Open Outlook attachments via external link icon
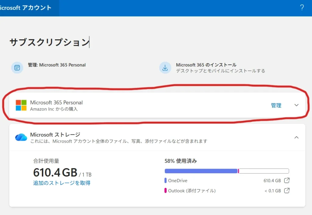 click(287, 191)
